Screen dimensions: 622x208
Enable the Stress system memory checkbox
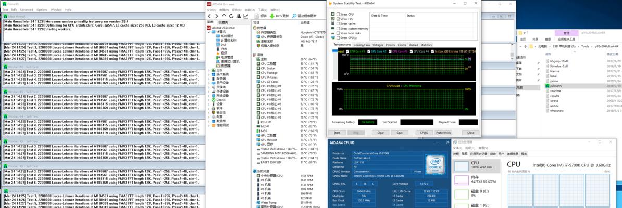pyautogui.click(x=338, y=29)
